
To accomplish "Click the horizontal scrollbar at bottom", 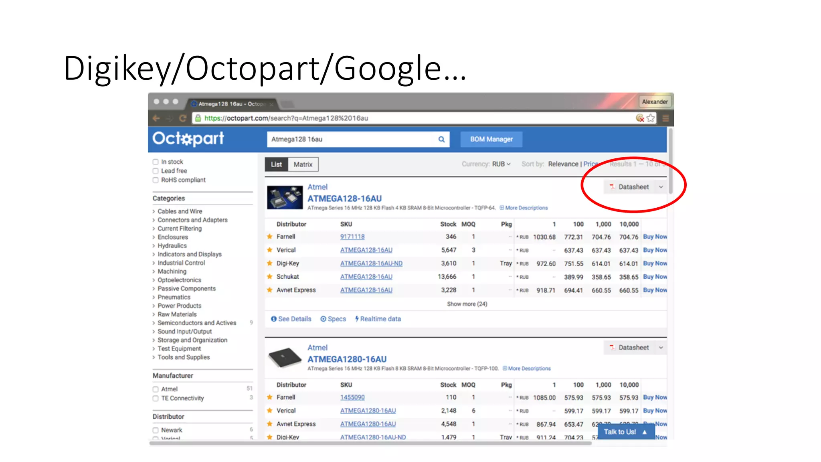I will pos(370,443).
